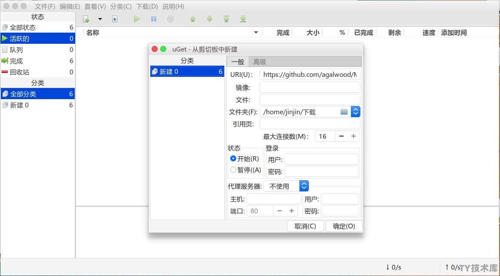This screenshot has height=276, width=500.
Task: Select 完成 status row
Action: [x=38, y=61]
